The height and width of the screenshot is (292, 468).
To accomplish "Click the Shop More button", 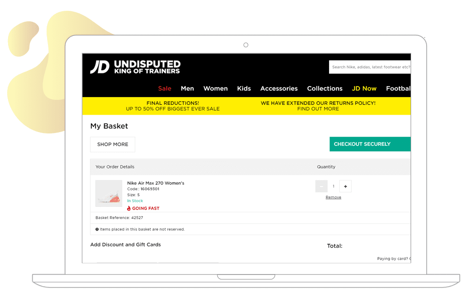I will click(x=113, y=144).
